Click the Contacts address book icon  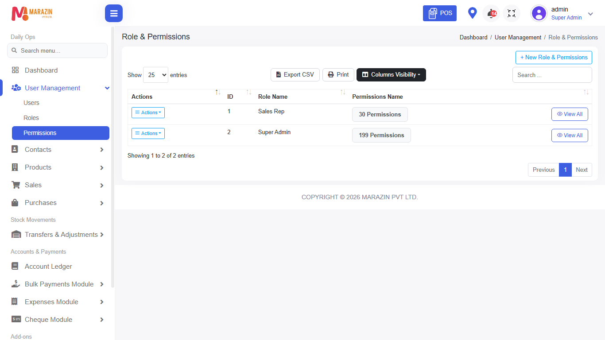(x=15, y=150)
